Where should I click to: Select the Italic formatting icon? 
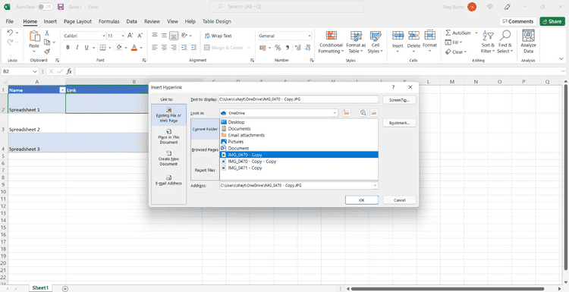pos(77,48)
